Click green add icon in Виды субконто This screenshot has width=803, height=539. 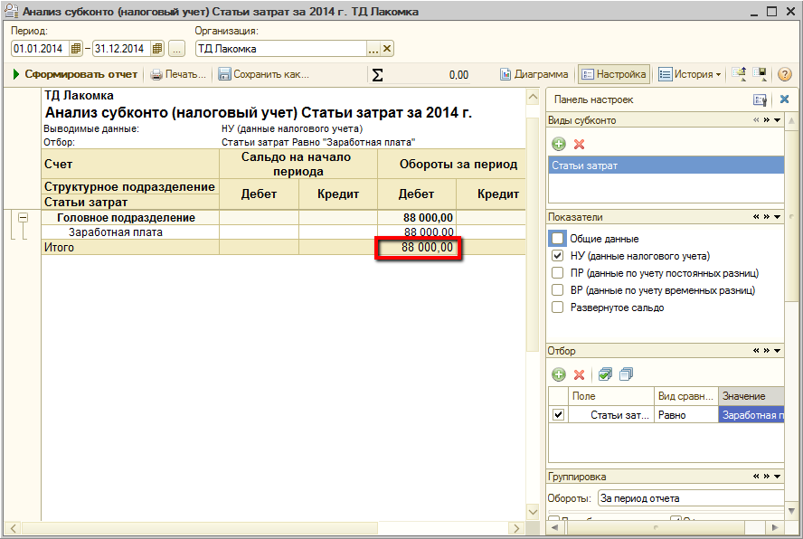[x=559, y=144]
